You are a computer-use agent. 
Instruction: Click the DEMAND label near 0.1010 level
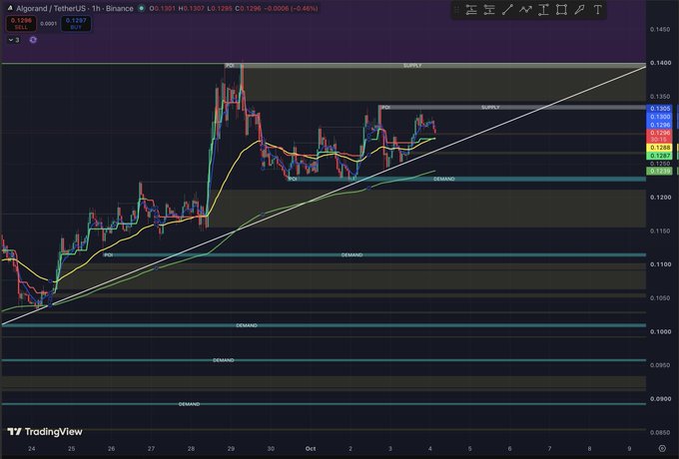[x=247, y=325]
